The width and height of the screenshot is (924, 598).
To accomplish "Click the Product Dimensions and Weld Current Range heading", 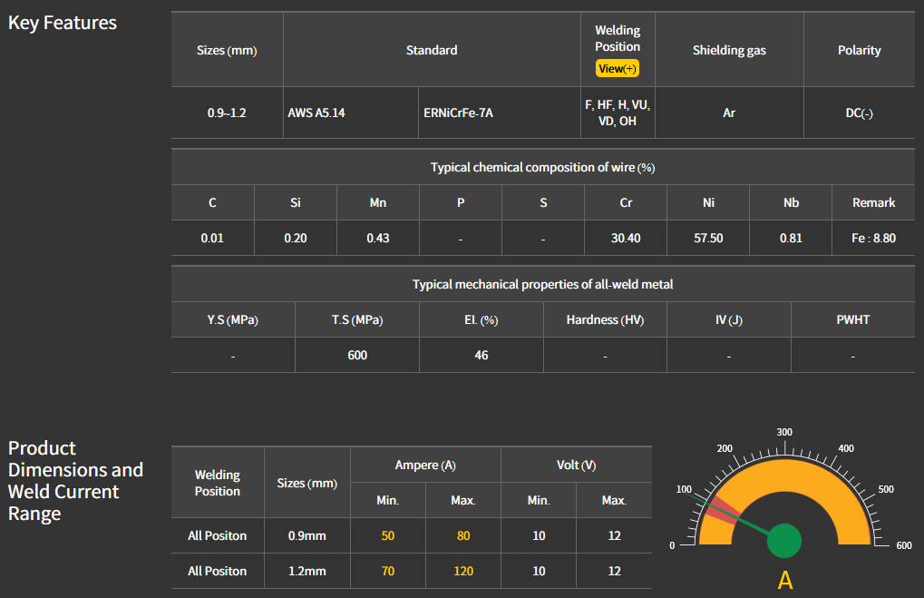I will 75,481.
